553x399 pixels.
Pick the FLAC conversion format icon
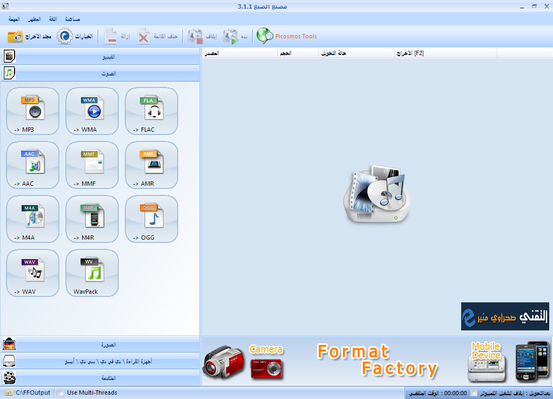tap(151, 111)
